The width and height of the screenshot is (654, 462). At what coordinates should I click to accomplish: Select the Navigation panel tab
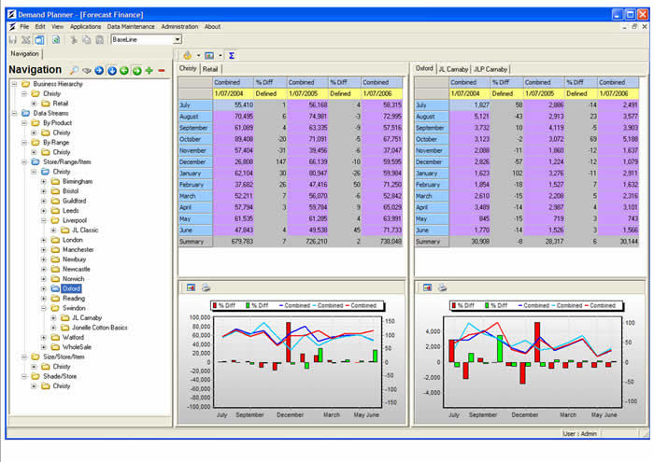click(24, 54)
